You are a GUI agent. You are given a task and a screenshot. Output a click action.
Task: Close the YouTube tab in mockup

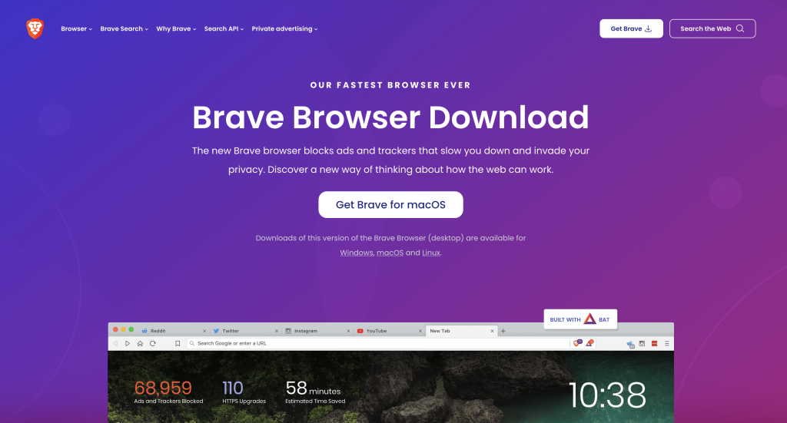point(420,331)
